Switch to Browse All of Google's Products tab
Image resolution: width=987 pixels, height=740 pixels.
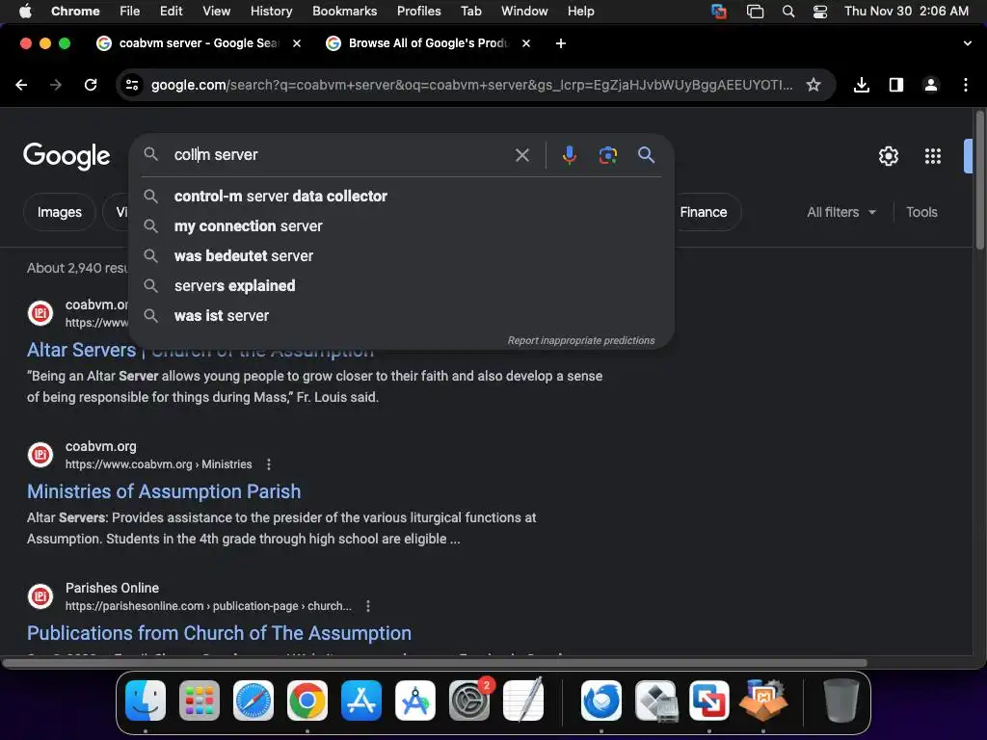coord(428,42)
